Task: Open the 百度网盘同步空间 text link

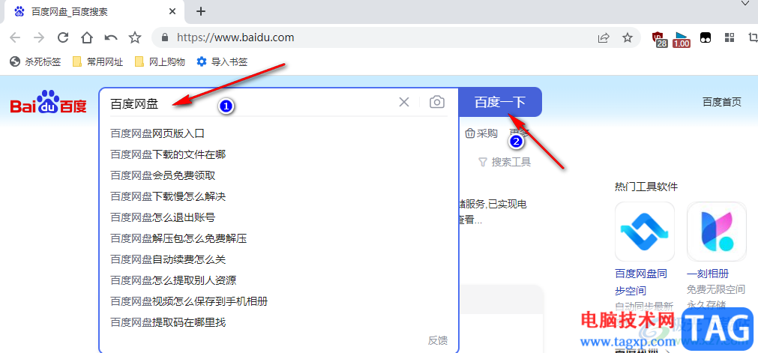Action: (641, 283)
